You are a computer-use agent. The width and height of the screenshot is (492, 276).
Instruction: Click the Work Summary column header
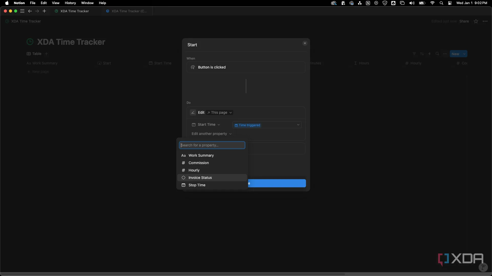coord(42,63)
